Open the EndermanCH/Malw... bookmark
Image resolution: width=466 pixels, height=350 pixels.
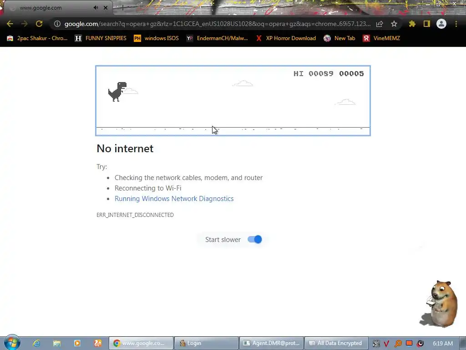pos(217,38)
